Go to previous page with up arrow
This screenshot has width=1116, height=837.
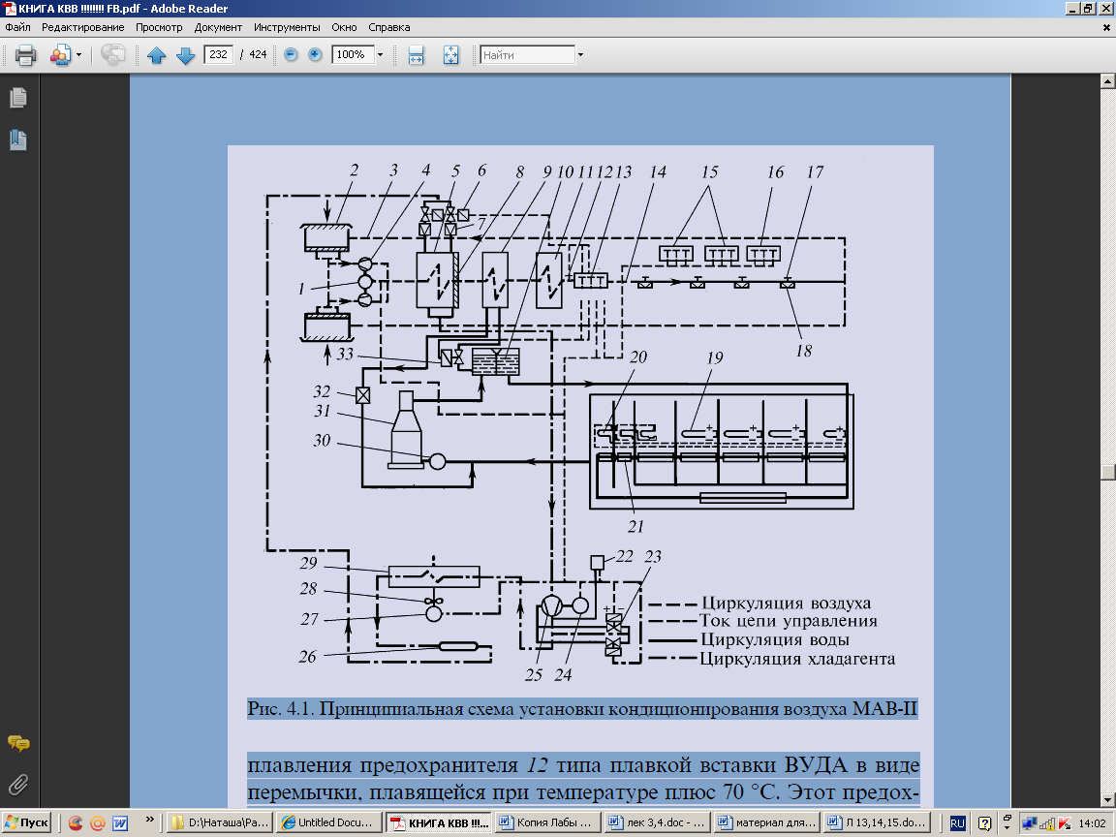pyautogui.click(x=157, y=55)
